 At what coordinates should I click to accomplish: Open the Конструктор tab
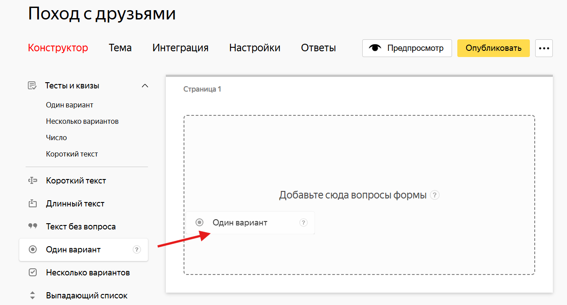click(58, 48)
